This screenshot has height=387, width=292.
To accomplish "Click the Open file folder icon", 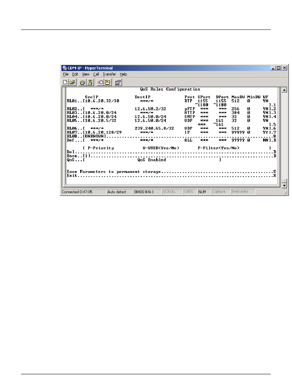I will [73, 82].
